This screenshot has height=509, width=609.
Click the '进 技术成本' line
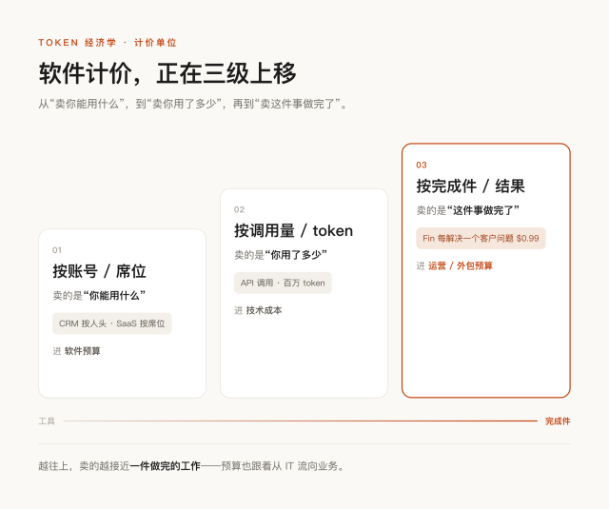pos(258,310)
